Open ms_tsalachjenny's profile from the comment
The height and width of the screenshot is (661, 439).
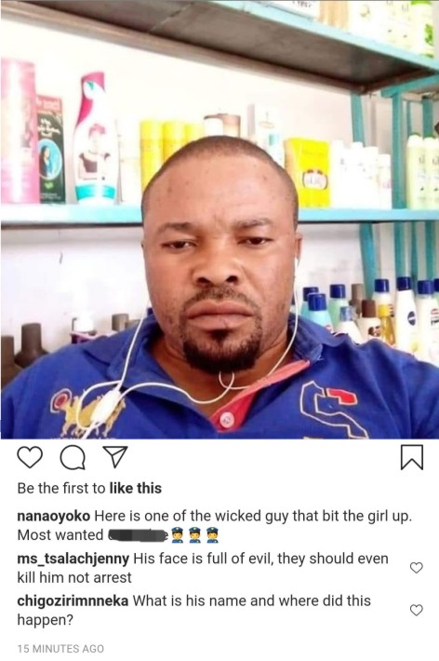coord(73,559)
